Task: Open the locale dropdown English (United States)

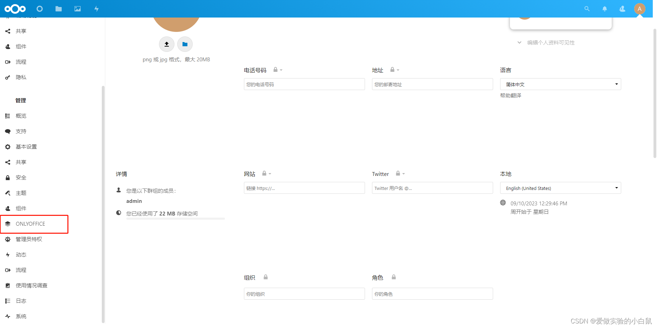Action: (560, 188)
